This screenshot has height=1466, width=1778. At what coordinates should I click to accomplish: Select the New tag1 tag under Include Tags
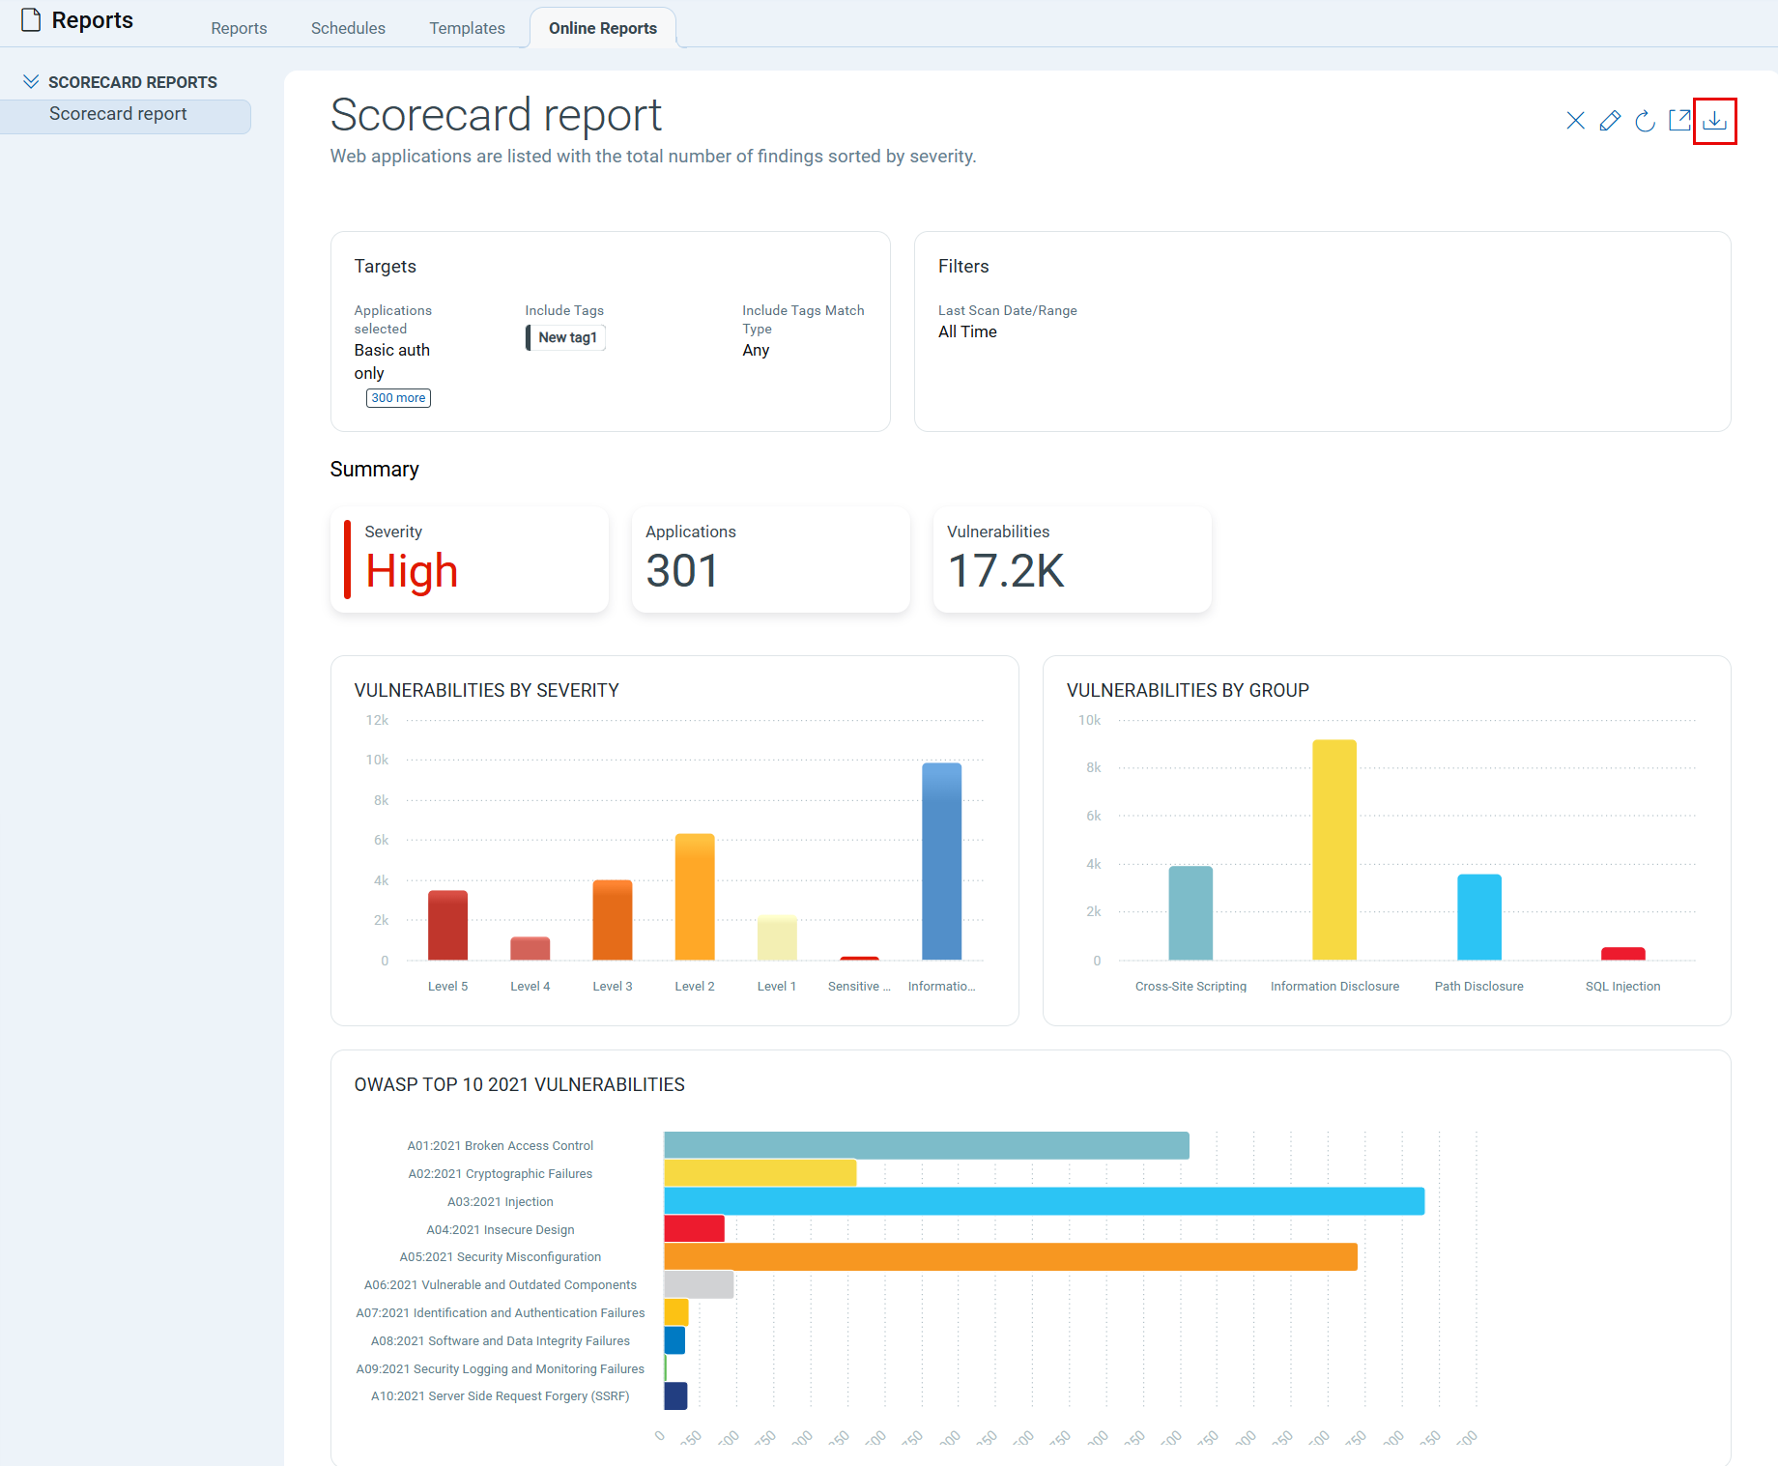pyautogui.click(x=564, y=337)
